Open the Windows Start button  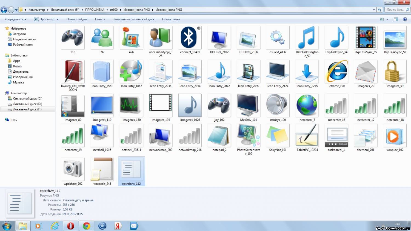(7, 226)
